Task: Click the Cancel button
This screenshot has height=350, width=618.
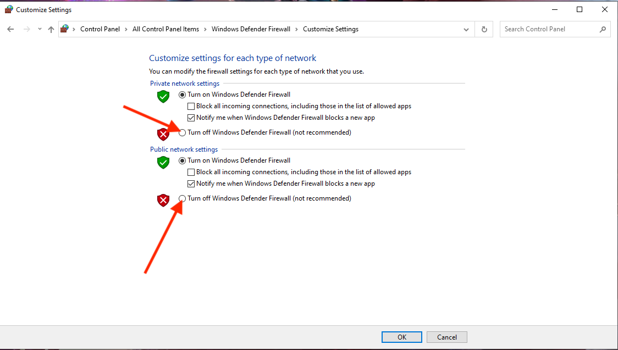Action: [447, 337]
